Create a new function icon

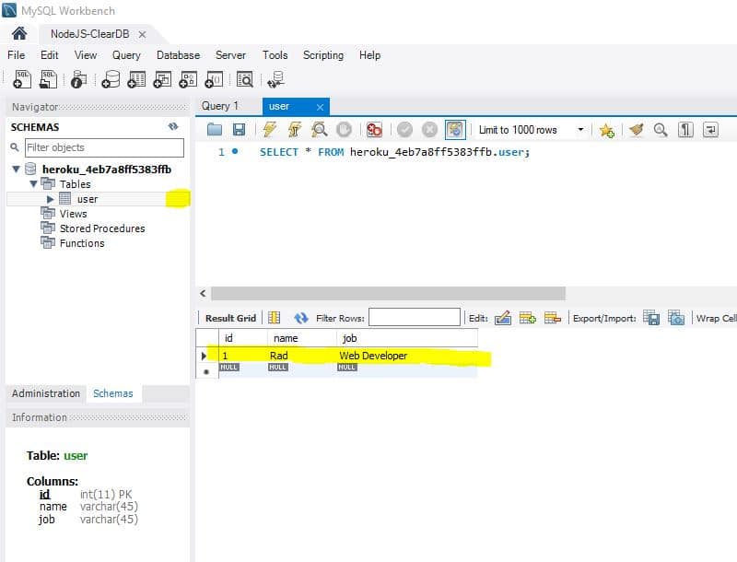(x=214, y=79)
